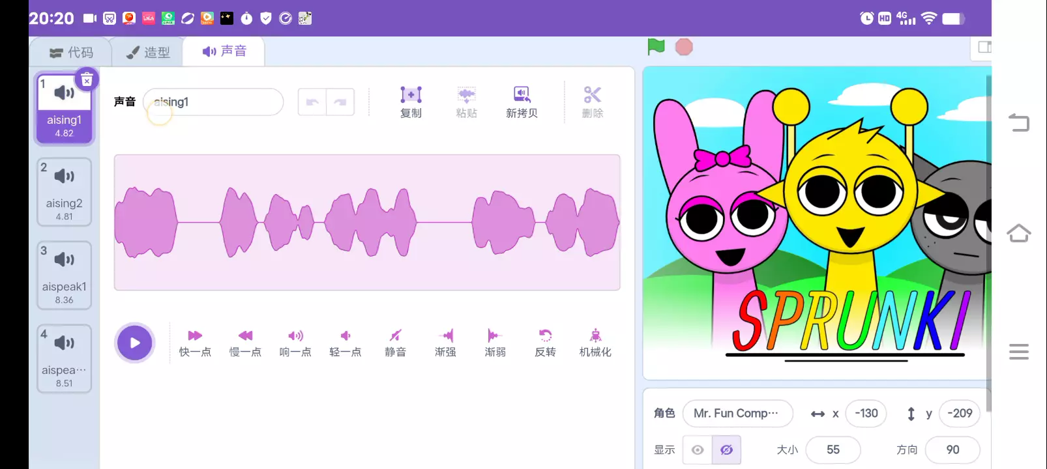The height and width of the screenshot is (469, 1047).
Task: Click the 复制 (Copy) tool
Action: pyautogui.click(x=411, y=102)
